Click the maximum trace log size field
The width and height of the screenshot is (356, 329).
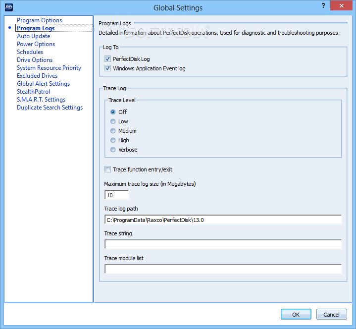(117, 195)
